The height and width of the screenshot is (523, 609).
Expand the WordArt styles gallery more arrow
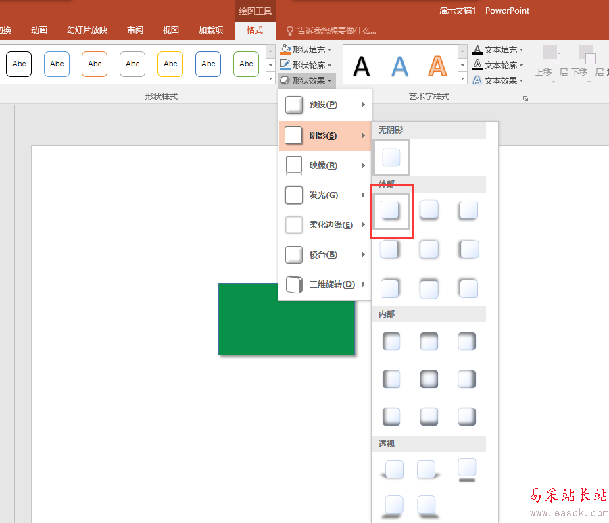pyautogui.click(x=462, y=78)
